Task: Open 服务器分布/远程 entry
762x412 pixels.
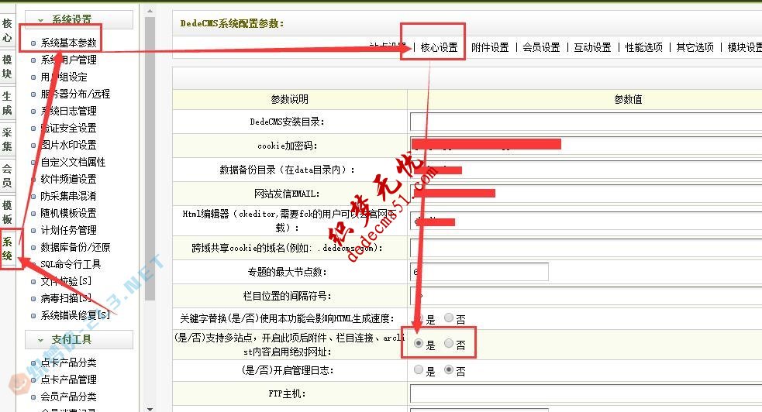Action: coord(75,94)
